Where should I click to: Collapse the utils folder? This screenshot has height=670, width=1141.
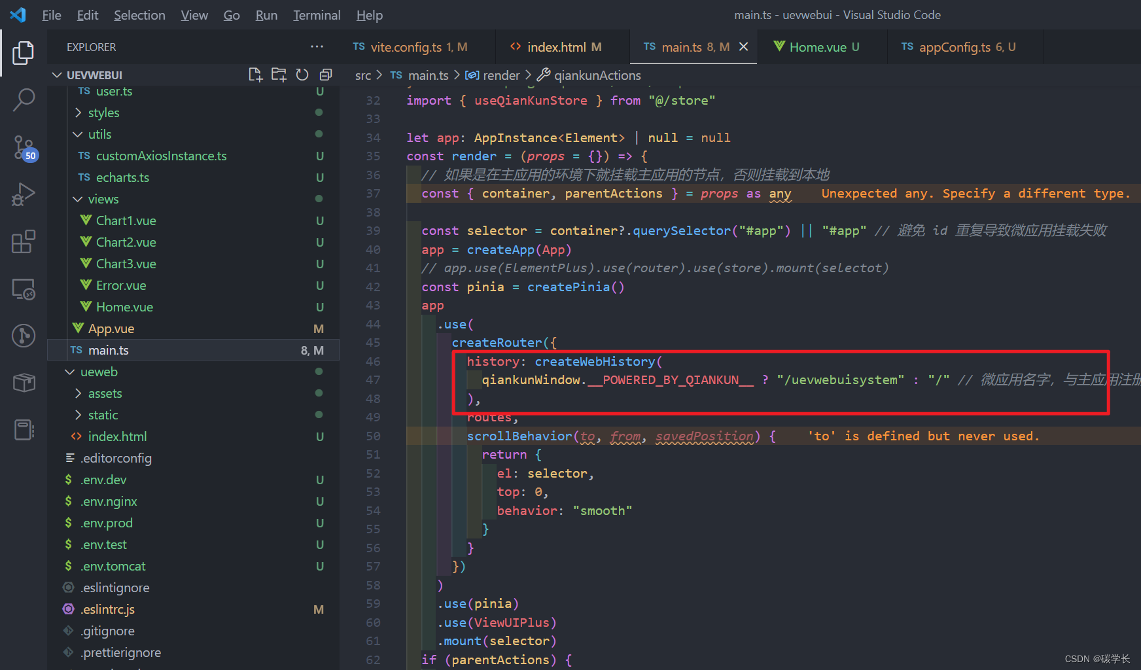click(78, 134)
